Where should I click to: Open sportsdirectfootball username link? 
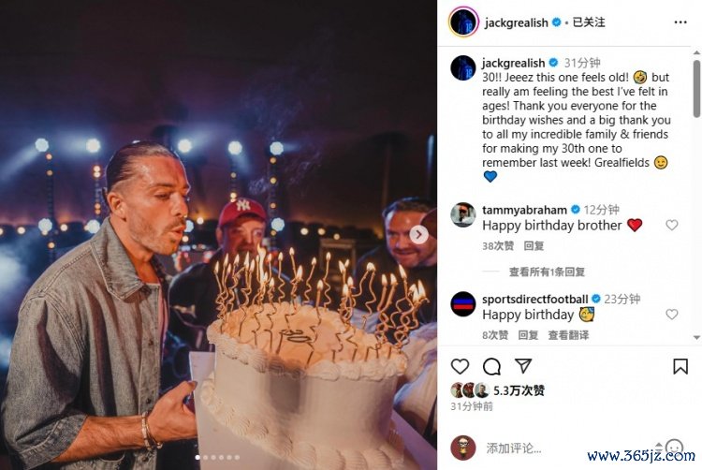(x=535, y=299)
